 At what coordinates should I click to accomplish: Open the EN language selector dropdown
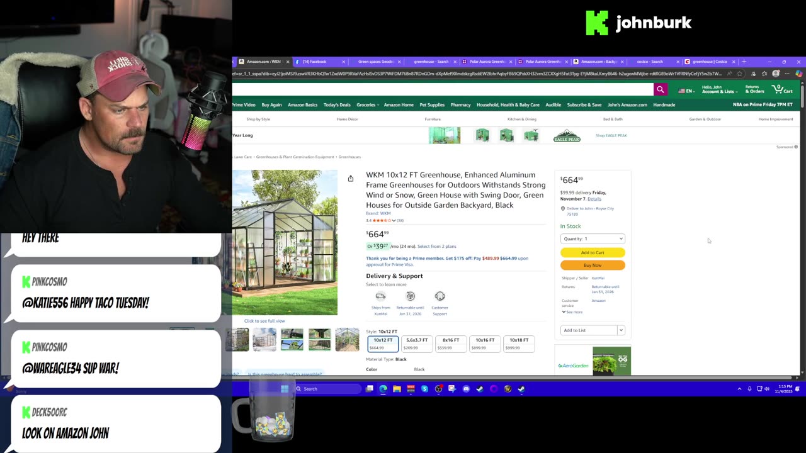(686, 91)
